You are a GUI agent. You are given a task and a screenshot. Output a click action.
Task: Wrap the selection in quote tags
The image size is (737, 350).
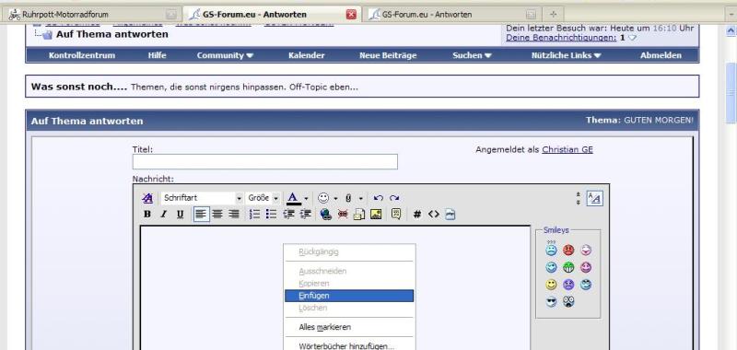[x=396, y=215]
